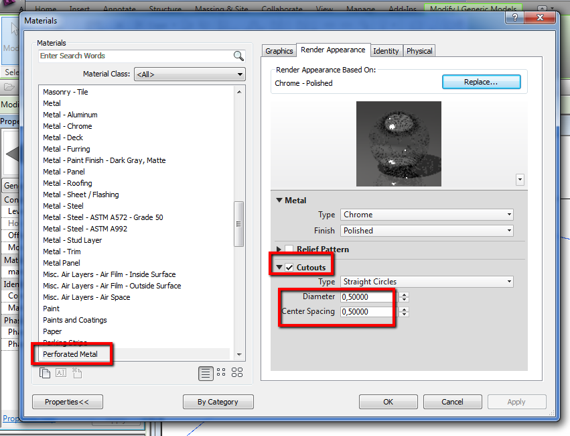Click the Rename material icon
Image resolution: width=570 pixels, height=436 pixels.
coord(61,373)
